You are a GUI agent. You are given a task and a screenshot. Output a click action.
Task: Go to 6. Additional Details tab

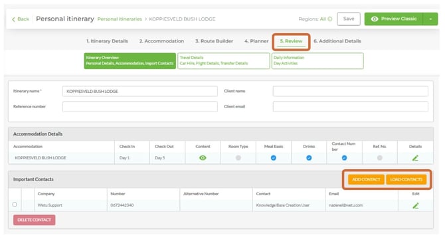(x=337, y=41)
